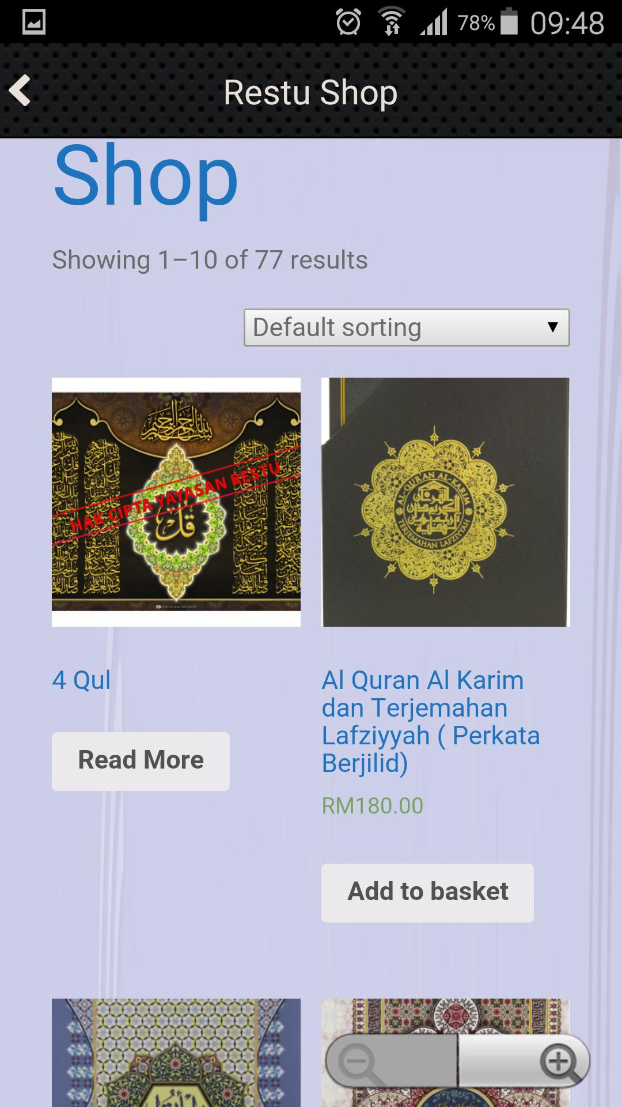Click the dropdown arrow of sorting box
This screenshot has width=622, height=1107.
coord(552,327)
